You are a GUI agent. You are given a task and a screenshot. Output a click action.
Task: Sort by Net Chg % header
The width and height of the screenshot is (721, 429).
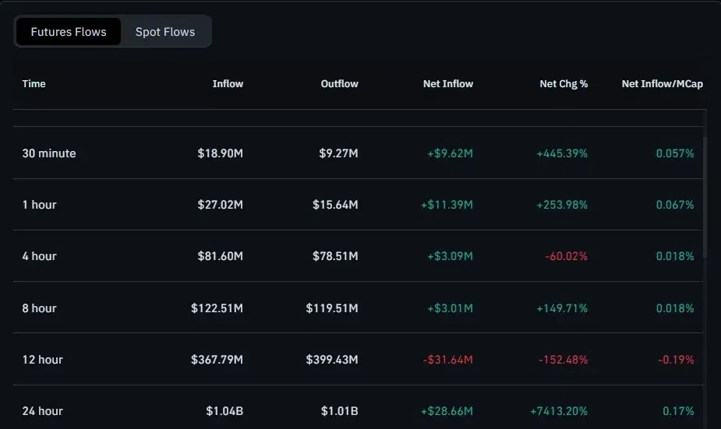pyautogui.click(x=564, y=83)
